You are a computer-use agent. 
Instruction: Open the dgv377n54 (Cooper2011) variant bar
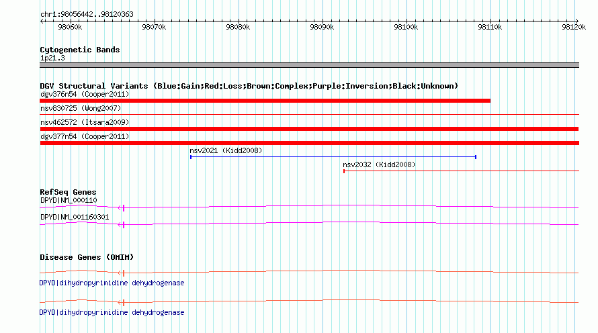309,143
